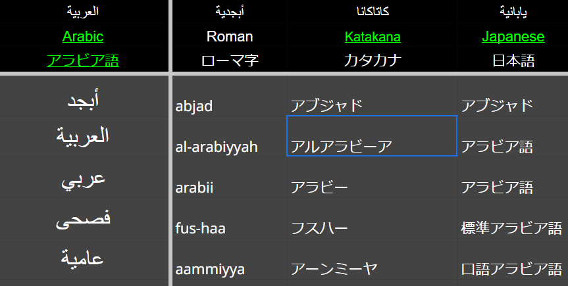Select the Roman header cell
568x286 pixels.
229,36
